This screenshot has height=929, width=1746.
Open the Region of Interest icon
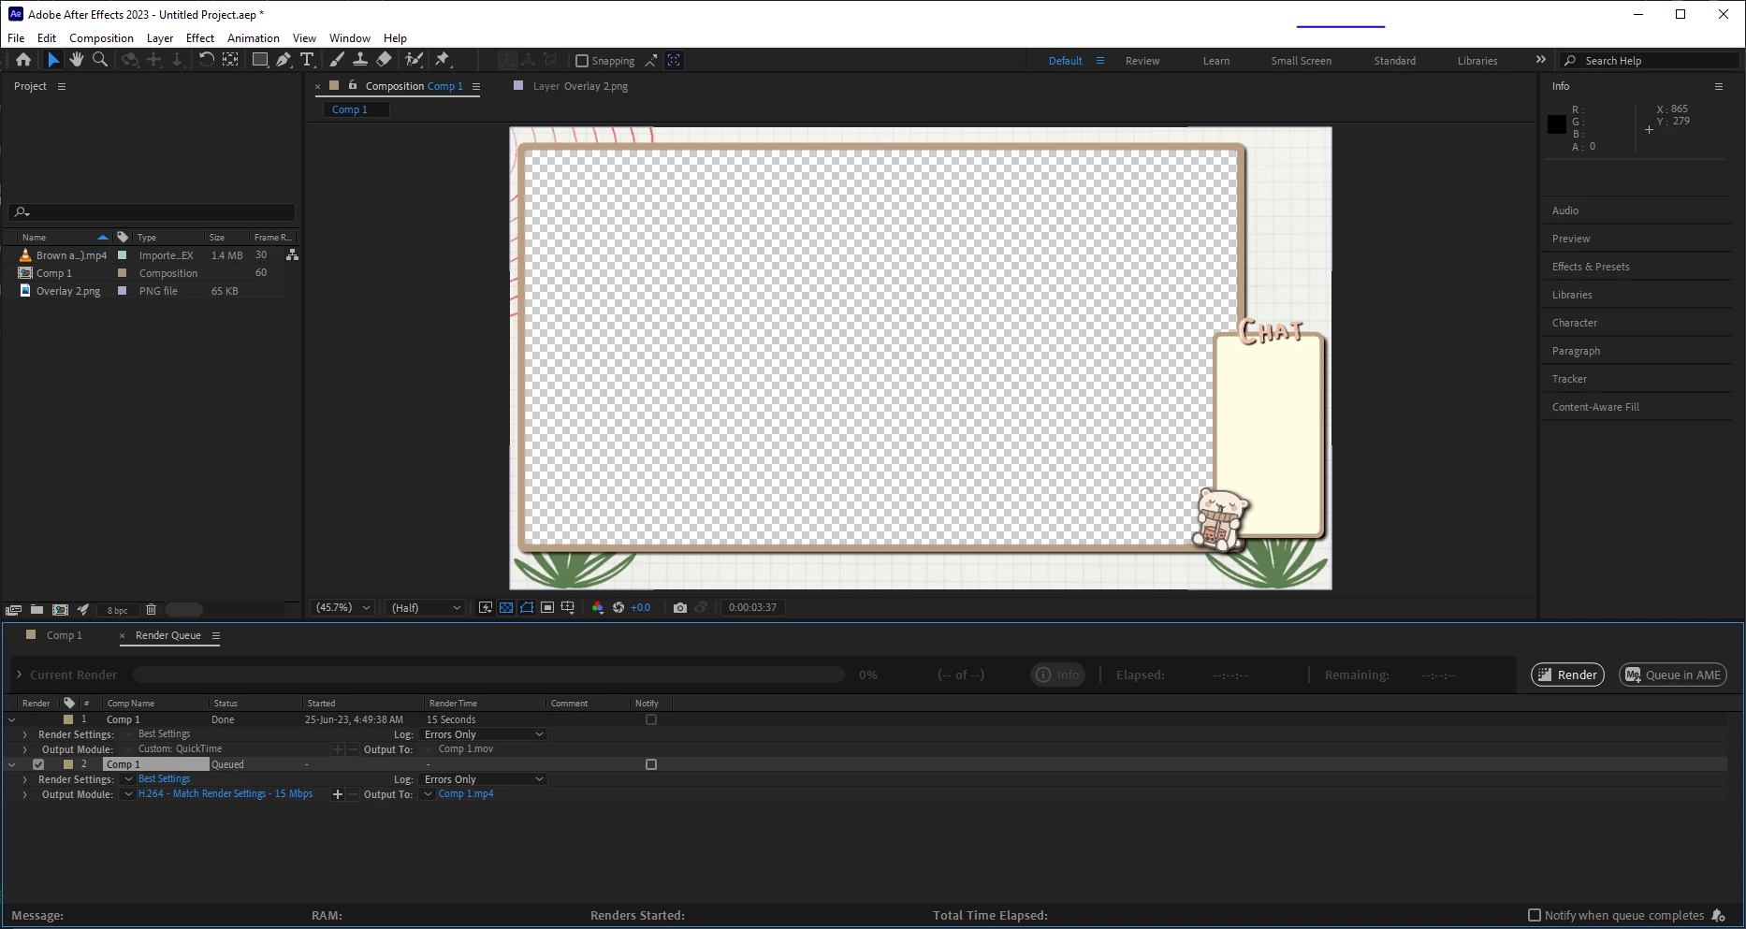pyautogui.click(x=547, y=608)
